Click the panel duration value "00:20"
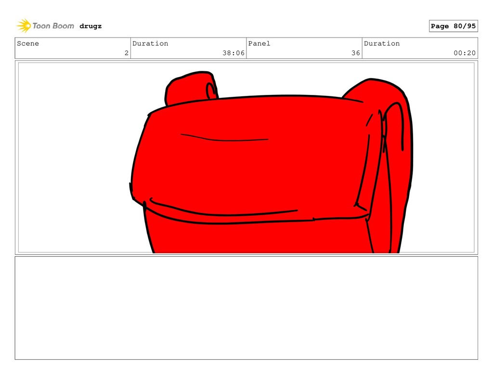The width and height of the screenshot is (493, 382). click(465, 53)
